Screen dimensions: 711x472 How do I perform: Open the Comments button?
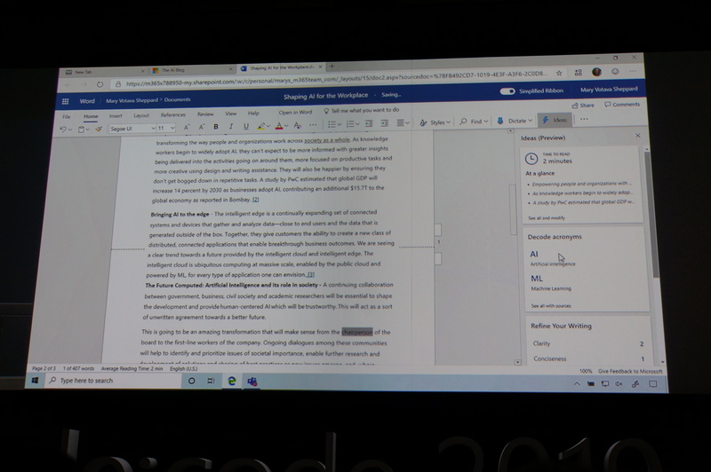point(621,104)
